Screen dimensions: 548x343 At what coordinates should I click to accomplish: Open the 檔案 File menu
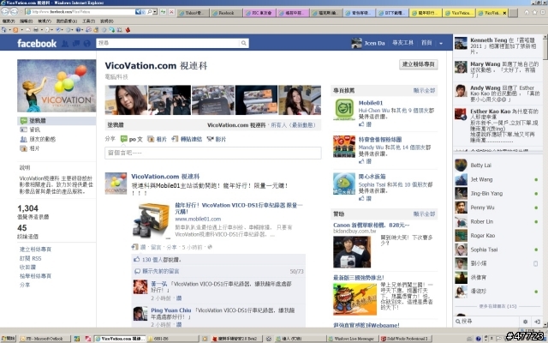coord(9,21)
